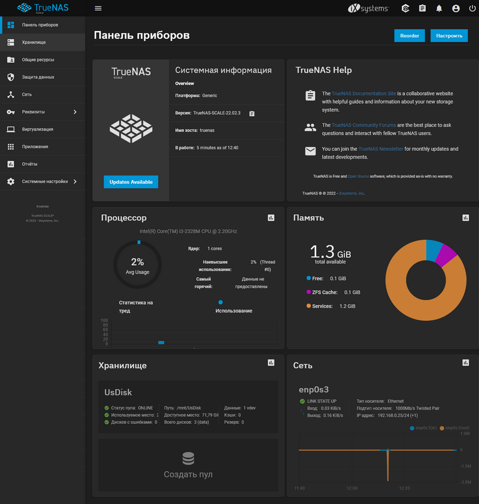Open Отчёты menu item in sidebar
The height and width of the screenshot is (504, 479).
43,164
